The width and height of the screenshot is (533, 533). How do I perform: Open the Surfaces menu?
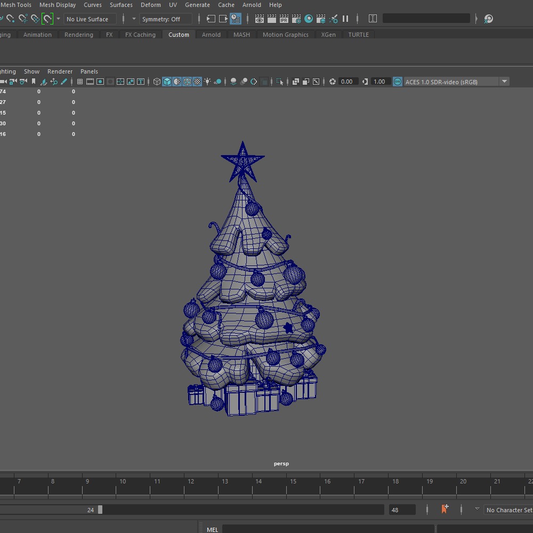pyautogui.click(x=121, y=5)
